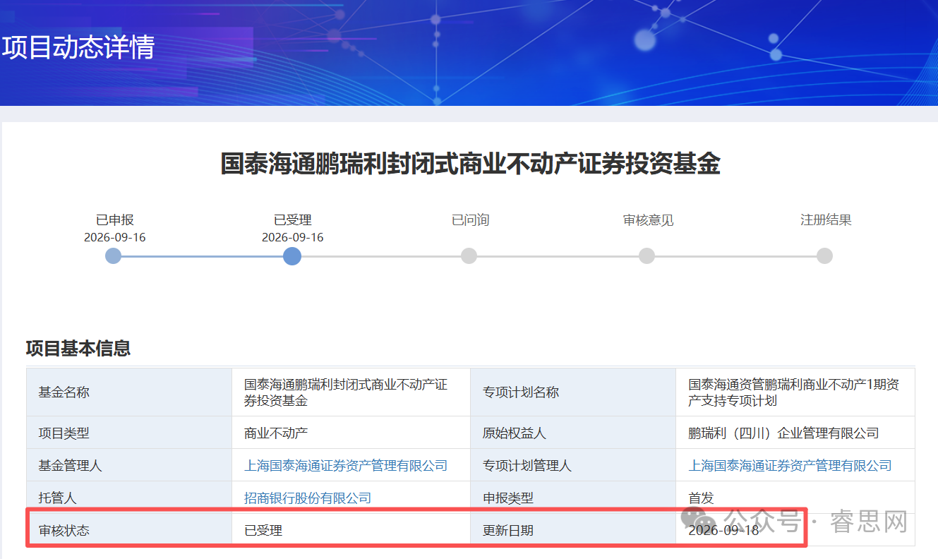Click the 已受理 progress step circle
Viewport: 938px width, 559px height.
click(292, 256)
